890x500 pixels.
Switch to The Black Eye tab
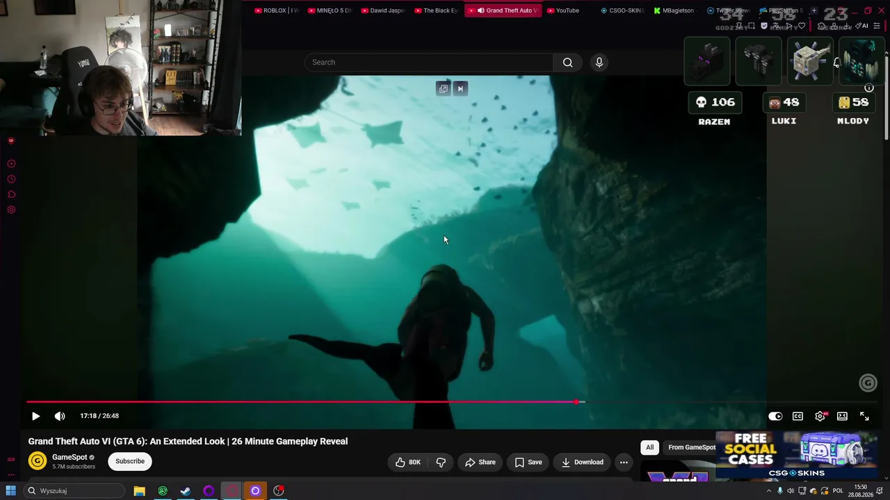[x=437, y=10]
